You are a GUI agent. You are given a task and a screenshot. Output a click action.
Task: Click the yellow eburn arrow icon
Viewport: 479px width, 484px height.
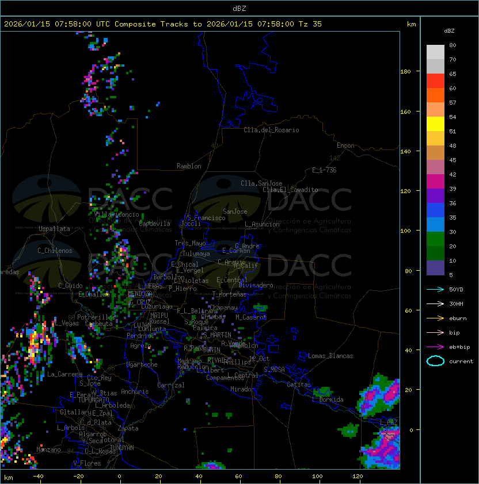click(x=435, y=318)
